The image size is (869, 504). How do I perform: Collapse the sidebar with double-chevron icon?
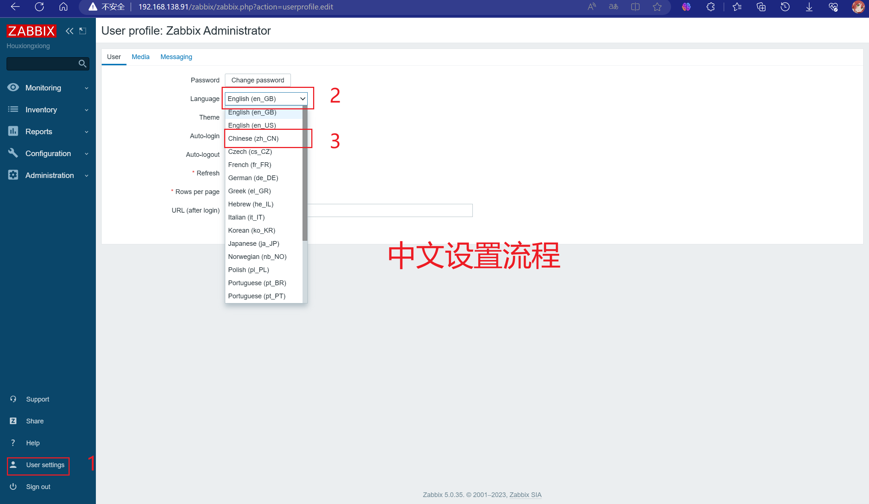[69, 31]
